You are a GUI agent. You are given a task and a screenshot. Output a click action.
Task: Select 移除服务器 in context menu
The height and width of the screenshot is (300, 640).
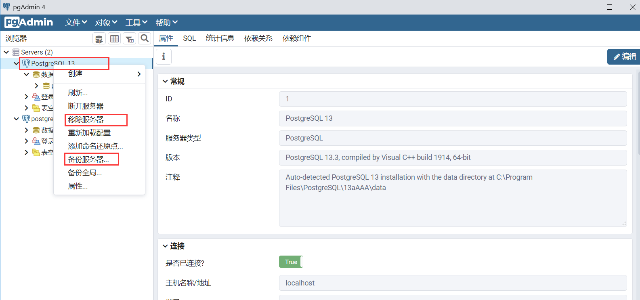coord(99,120)
